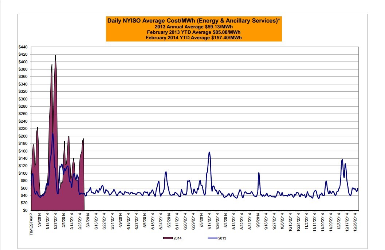Click the 1/27/2014 x-axis date label
Image resolution: width=385 pixels, height=250 pixels.
click(56, 222)
